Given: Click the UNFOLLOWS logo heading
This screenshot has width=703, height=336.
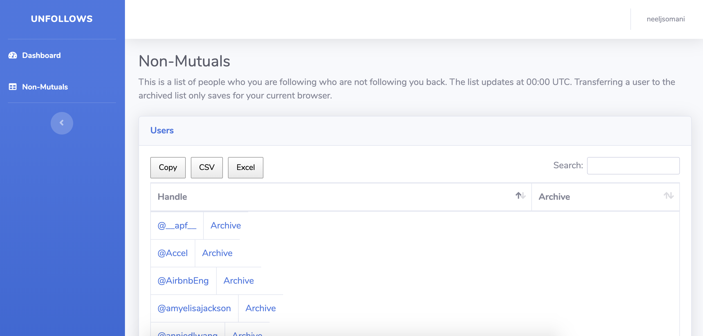Looking at the screenshot, I should (61, 19).
